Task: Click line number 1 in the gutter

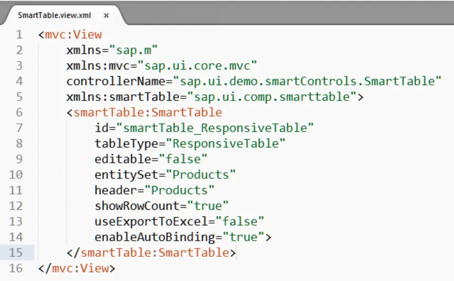Action: coord(19,34)
